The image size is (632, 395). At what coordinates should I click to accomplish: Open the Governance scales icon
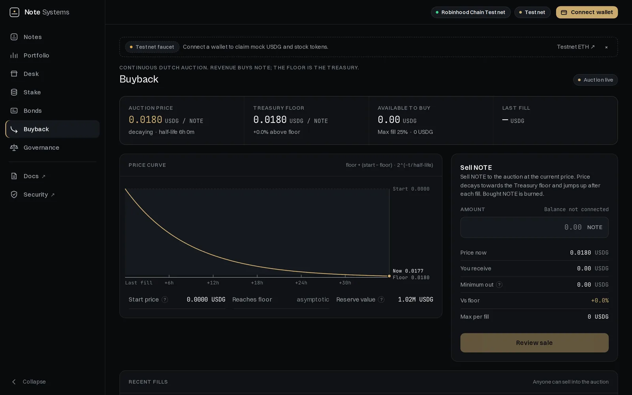(x=14, y=147)
